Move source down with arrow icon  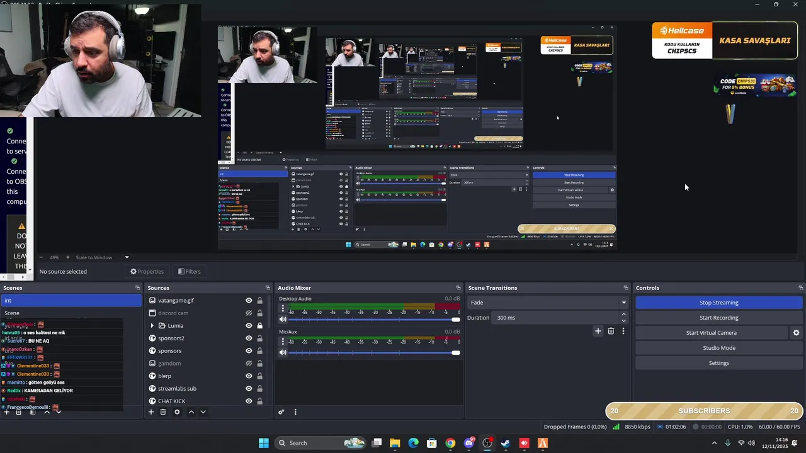[203, 412]
